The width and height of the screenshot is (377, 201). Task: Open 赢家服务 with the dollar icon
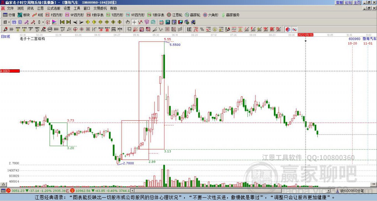[230, 15]
